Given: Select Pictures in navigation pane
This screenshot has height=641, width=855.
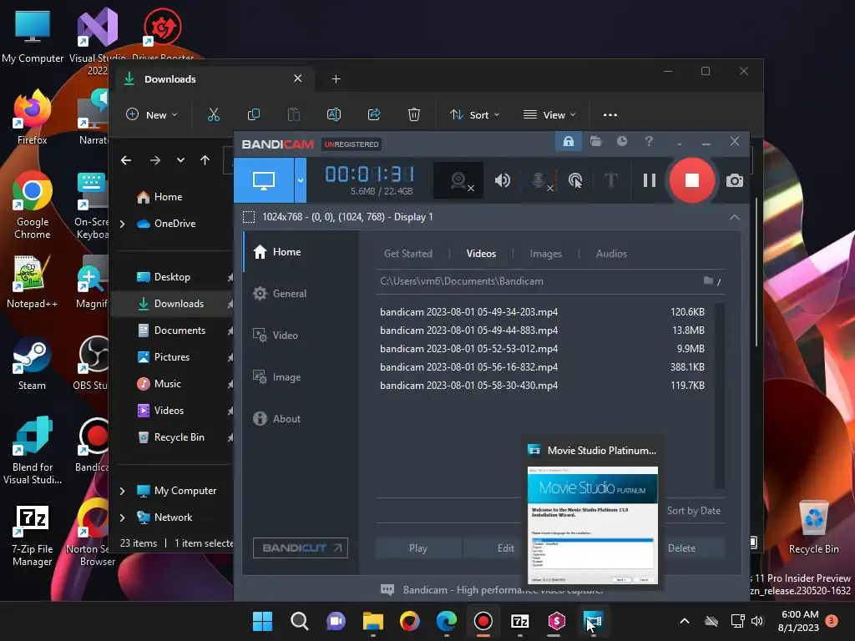Looking at the screenshot, I should (174, 357).
